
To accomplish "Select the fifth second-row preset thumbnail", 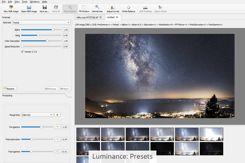I will point(187,148).
